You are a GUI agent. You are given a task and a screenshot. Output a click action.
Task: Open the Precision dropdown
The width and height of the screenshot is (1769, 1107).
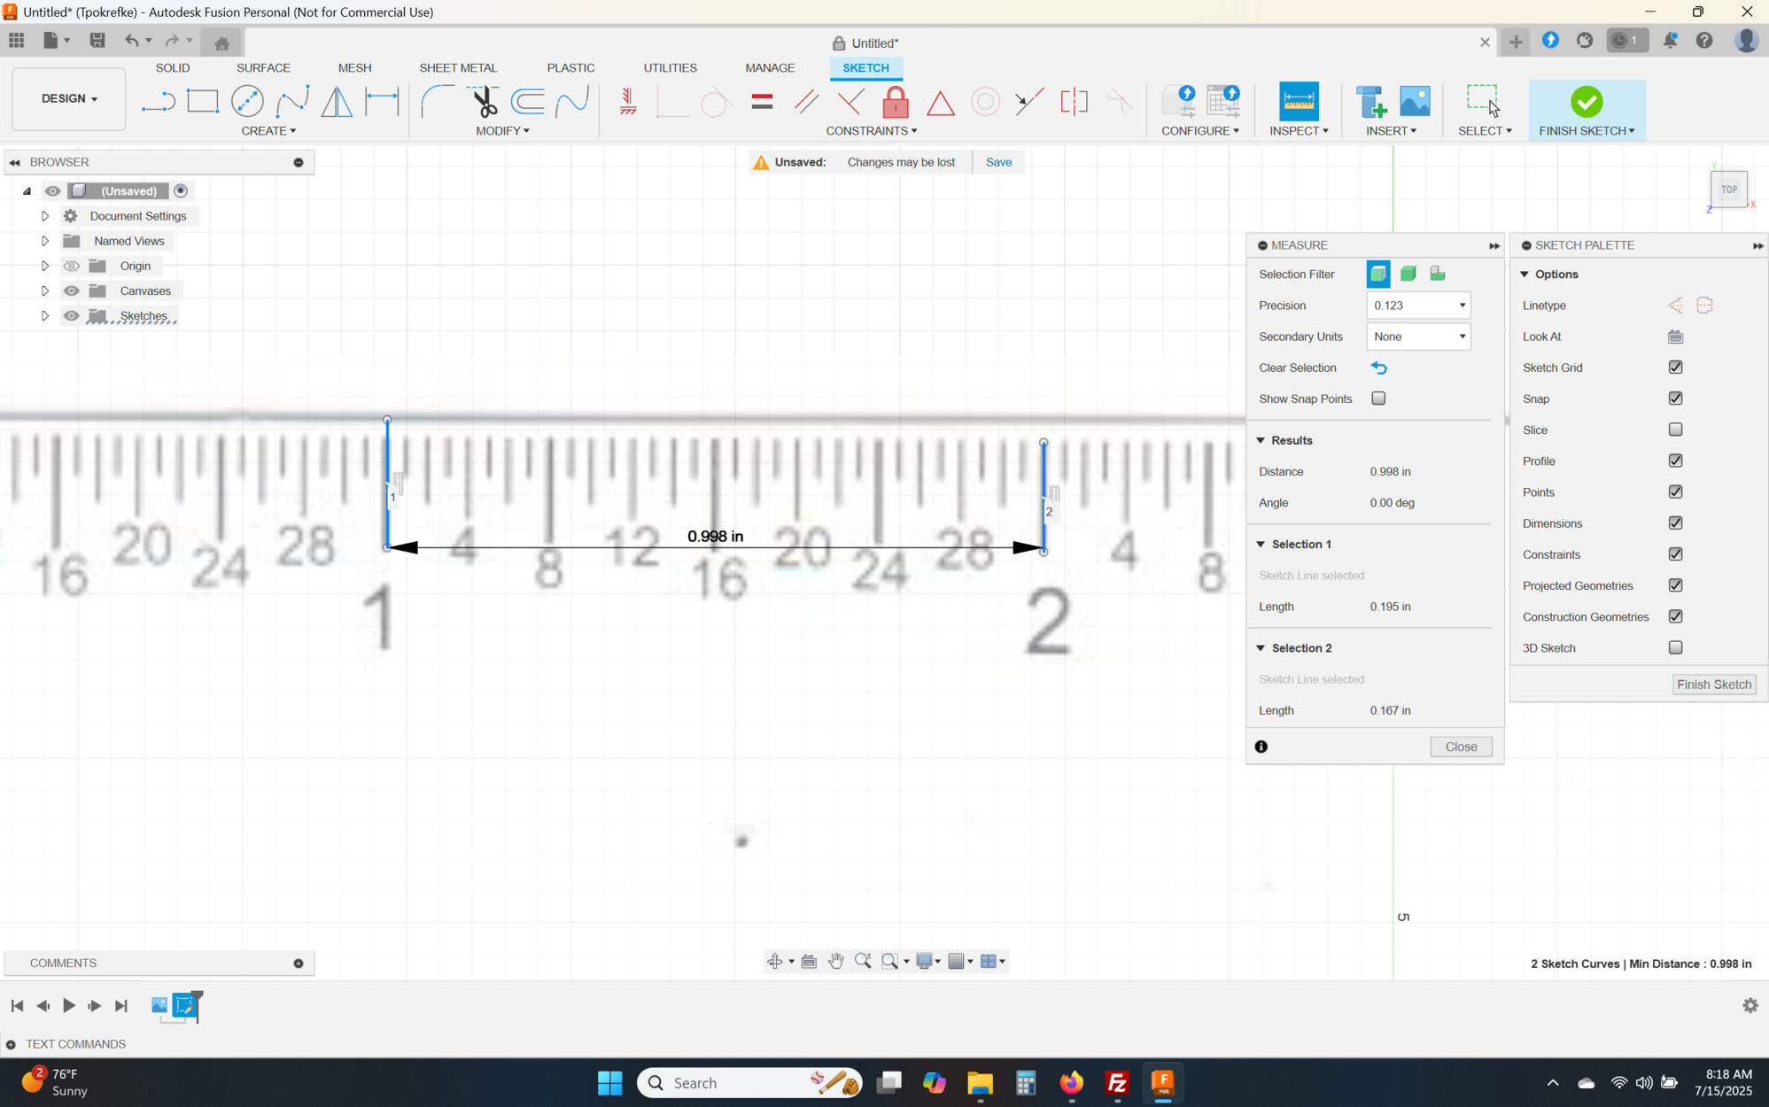pos(1417,306)
